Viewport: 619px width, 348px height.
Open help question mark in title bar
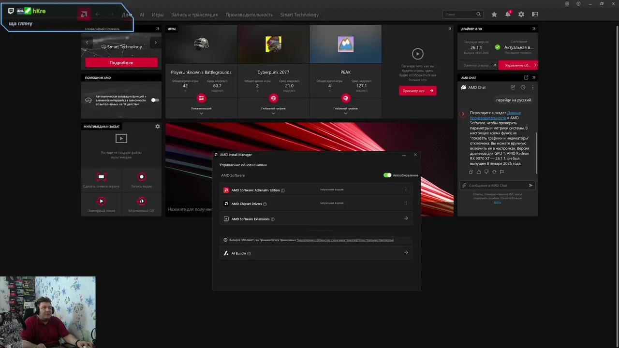point(578,4)
